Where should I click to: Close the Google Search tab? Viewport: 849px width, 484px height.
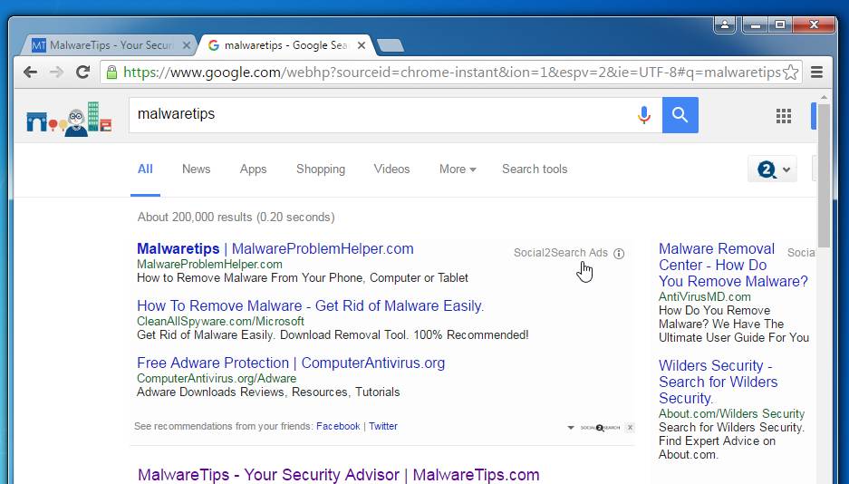coord(362,45)
